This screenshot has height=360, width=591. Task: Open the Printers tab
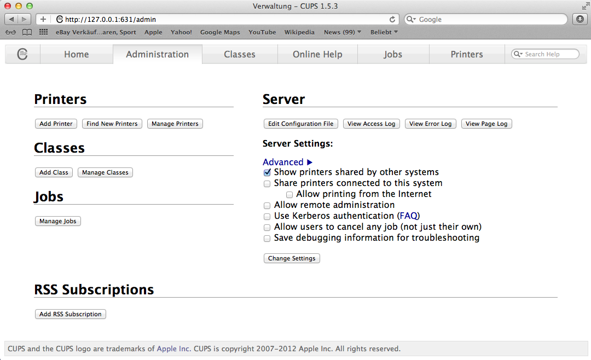[x=467, y=54]
